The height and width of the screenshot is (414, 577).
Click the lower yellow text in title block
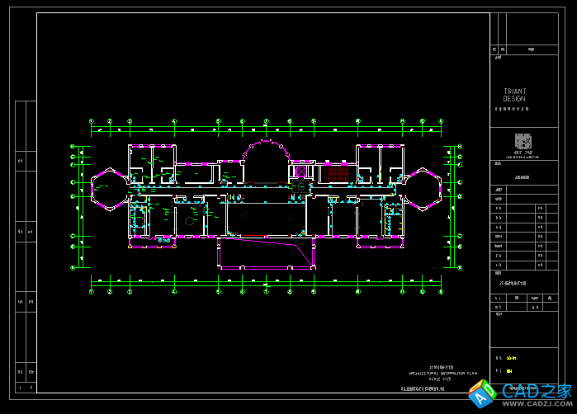pyautogui.click(x=509, y=371)
